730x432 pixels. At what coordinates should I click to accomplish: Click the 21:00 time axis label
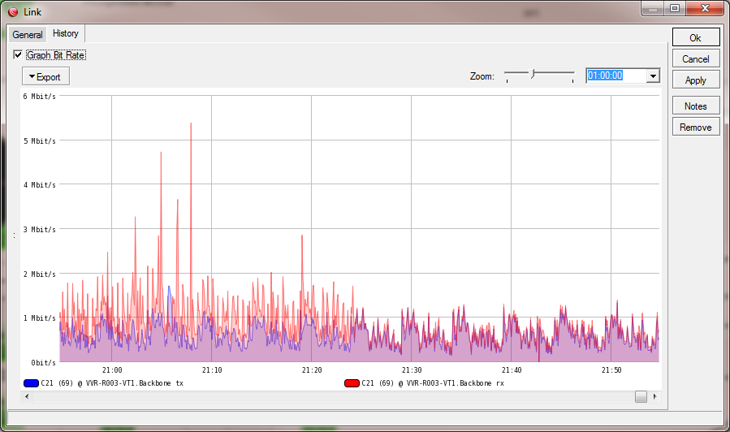[x=112, y=370]
